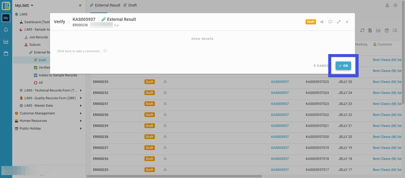Click assignee person icon in ER000230 row
This screenshot has width=405, height=178.
165,115
